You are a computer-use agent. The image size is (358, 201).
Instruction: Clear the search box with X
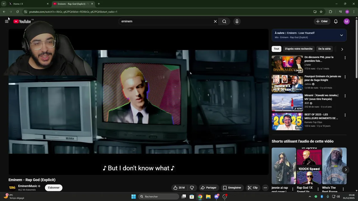coord(215,21)
